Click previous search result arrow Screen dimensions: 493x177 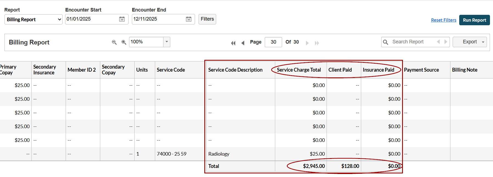pyautogui.click(x=438, y=42)
